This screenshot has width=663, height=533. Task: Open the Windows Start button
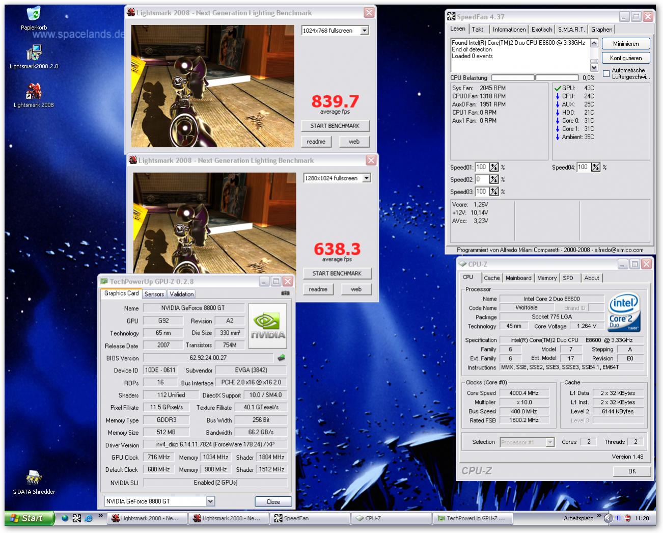(x=30, y=518)
